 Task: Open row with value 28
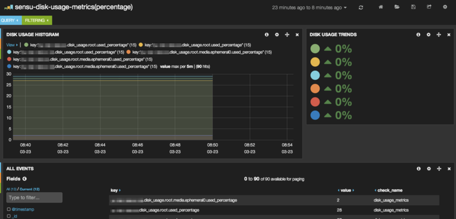pyautogui.click(x=274, y=210)
